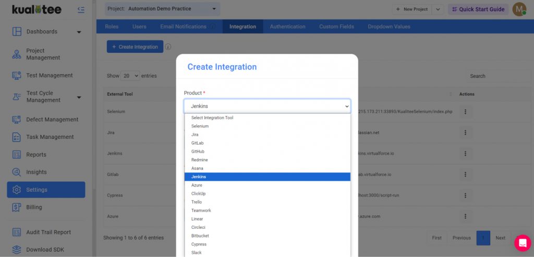Choose Select Integration Tool option
Viewport: 534px width, 257px height.
(268, 118)
